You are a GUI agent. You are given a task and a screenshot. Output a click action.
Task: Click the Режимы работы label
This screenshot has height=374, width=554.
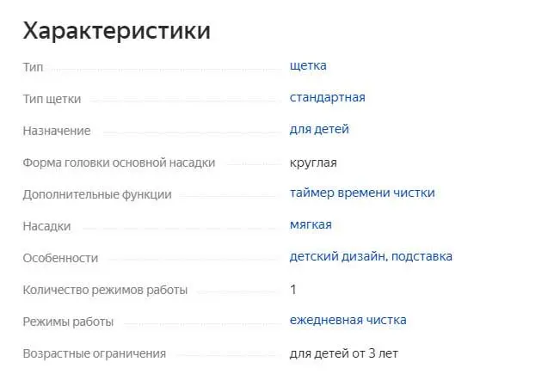pos(68,322)
